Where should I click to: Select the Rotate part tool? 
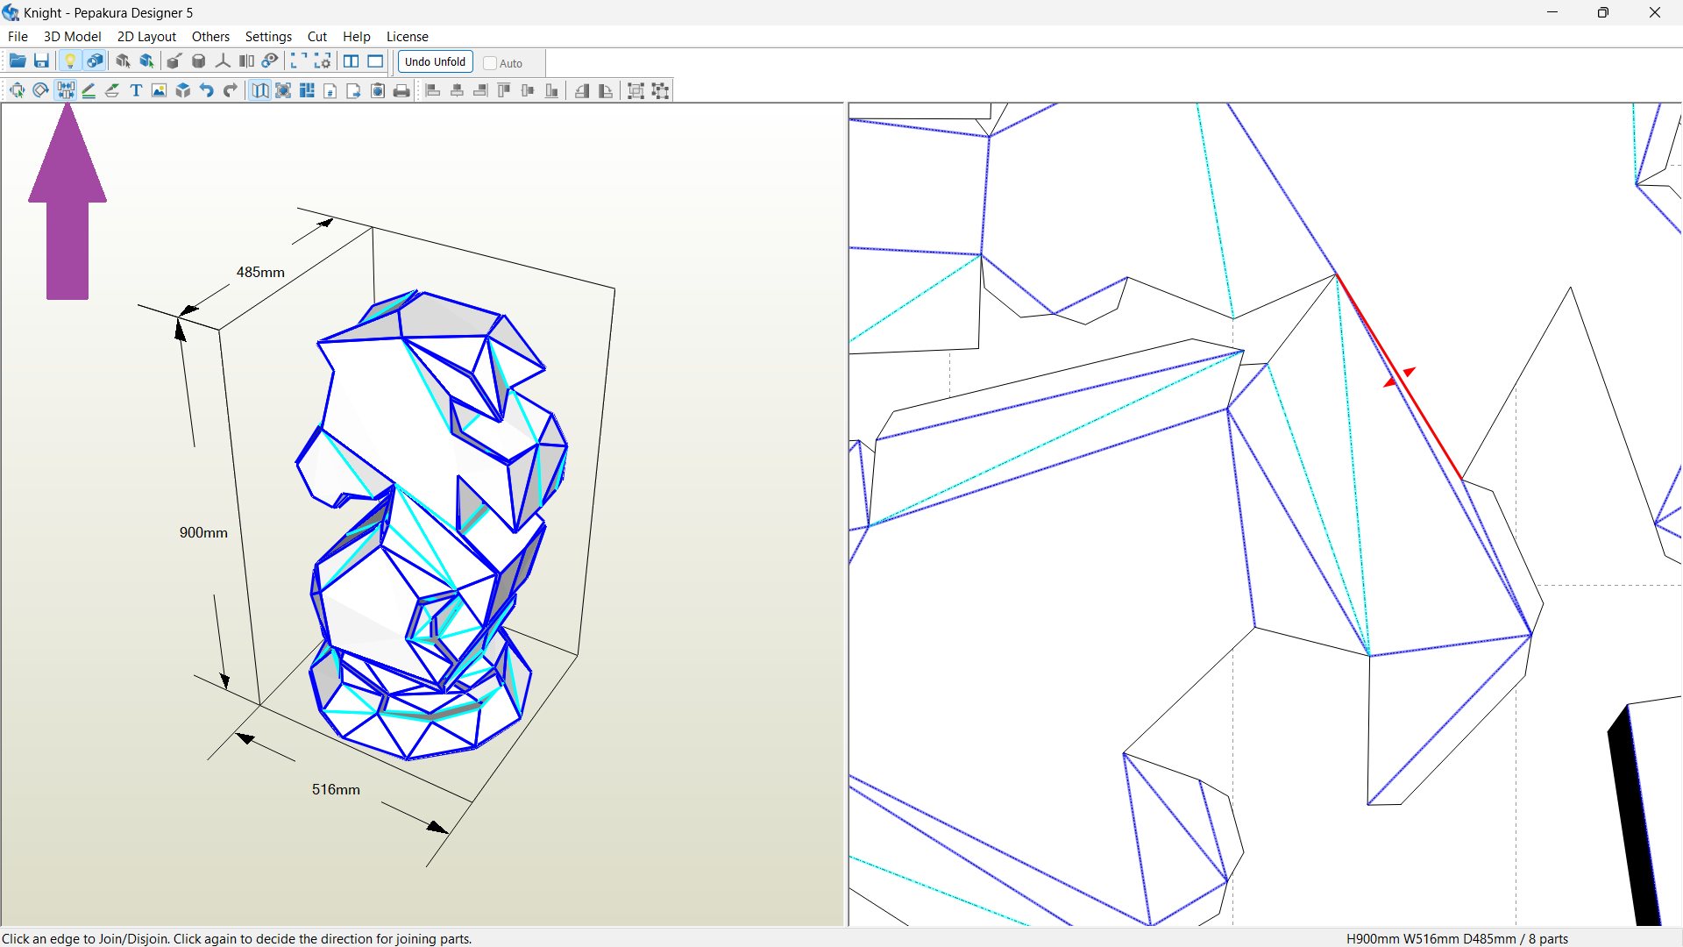click(40, 90)
